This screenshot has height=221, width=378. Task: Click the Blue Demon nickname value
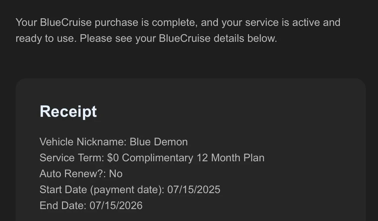(158, 142)
